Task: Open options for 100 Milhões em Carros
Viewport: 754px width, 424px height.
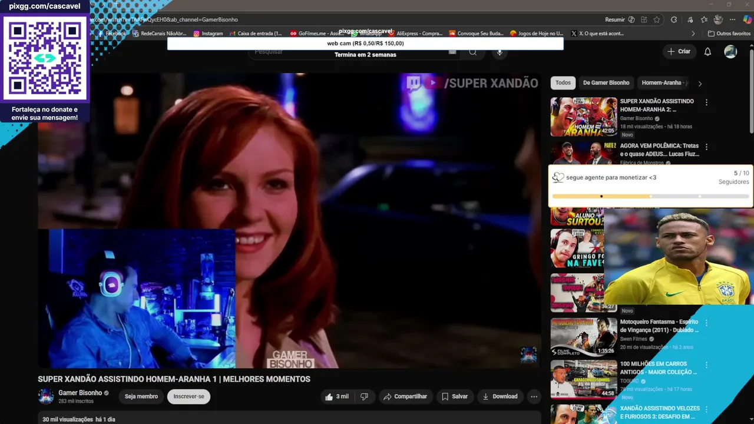Action: click(x=706, y=365)
